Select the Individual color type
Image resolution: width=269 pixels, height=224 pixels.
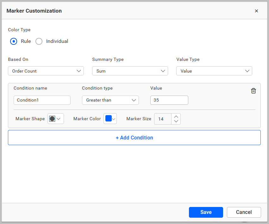pos(39,41)
